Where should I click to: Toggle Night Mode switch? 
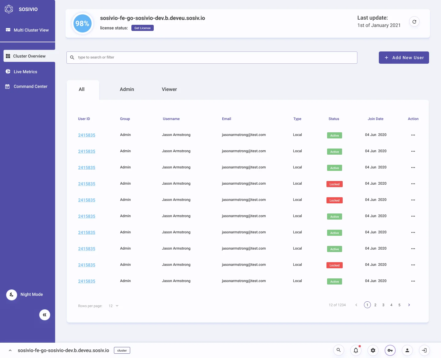[x=12, y=295]
